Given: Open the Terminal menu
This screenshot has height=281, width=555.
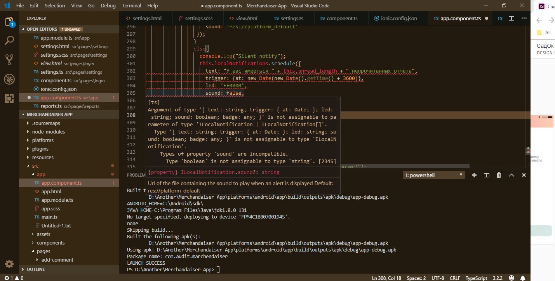Looking at the screenshot, I should [x=132, y=6].
